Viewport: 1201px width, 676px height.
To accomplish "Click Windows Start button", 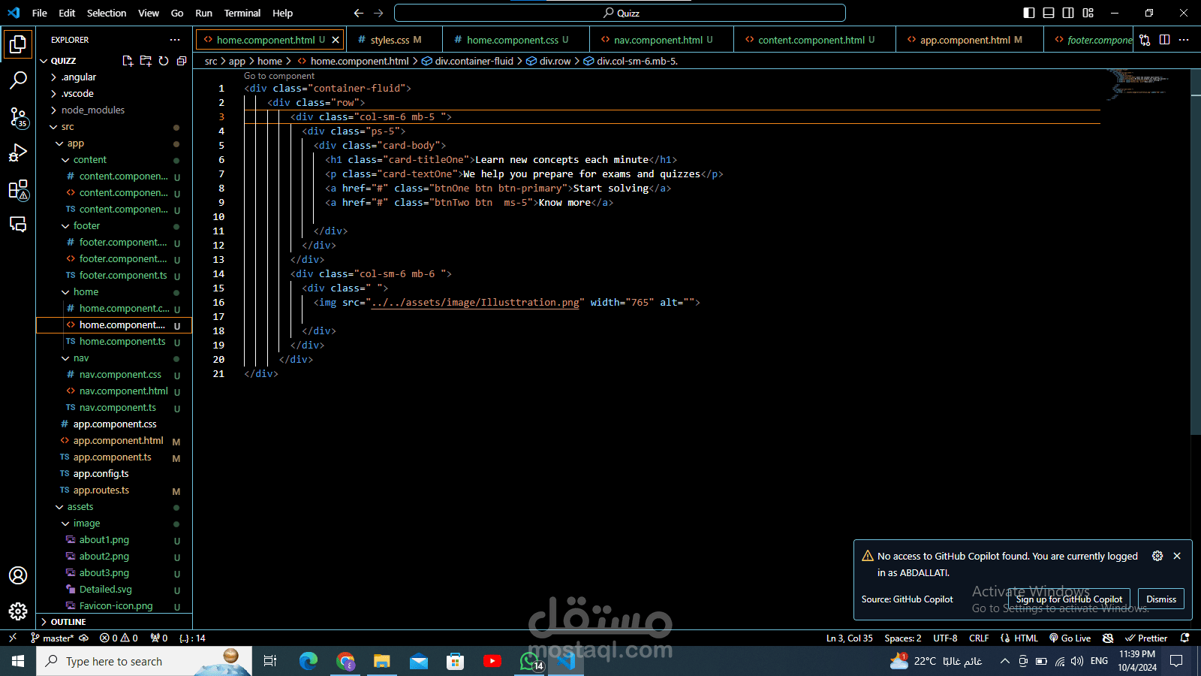I will [18, 661].
